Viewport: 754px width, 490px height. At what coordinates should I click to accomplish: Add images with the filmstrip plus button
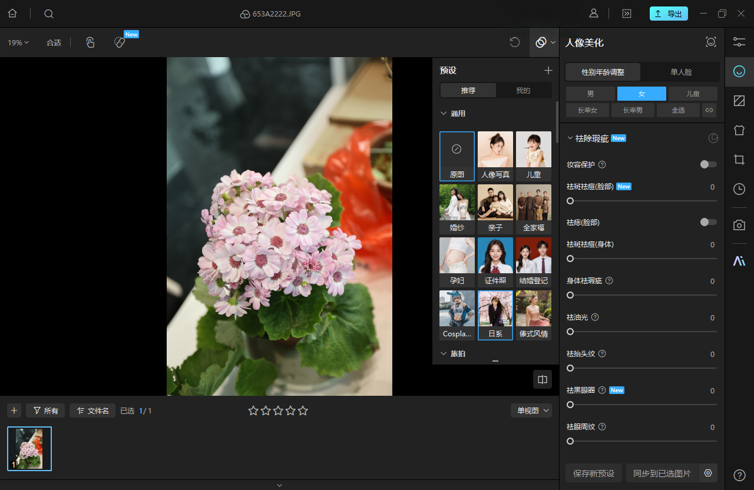[x=15, y=410]
